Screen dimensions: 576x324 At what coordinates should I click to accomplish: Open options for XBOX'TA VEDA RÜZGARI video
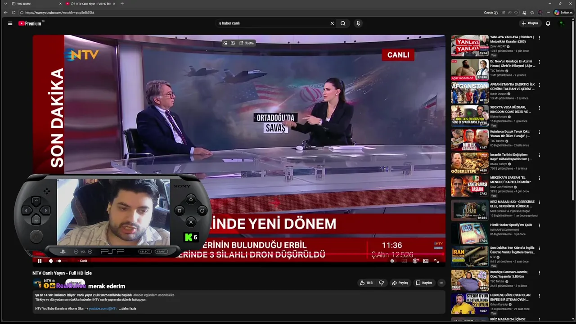point(539,108)
